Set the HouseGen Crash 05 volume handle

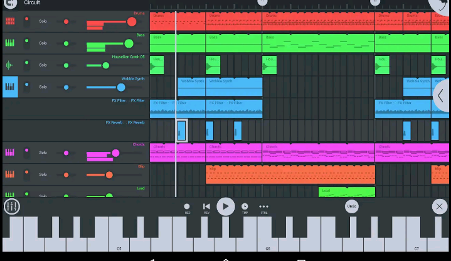(106, 66)
